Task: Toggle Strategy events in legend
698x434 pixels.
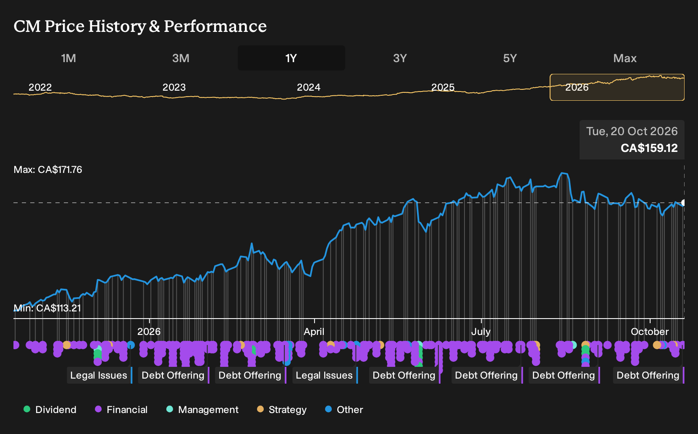Action: (x=282, y=409)
